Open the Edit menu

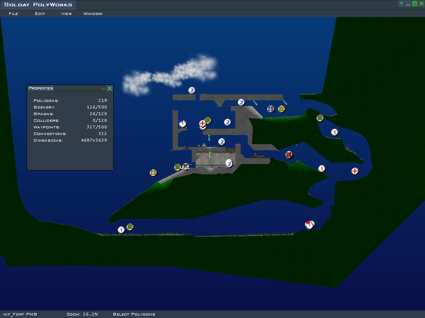[40, 14]
